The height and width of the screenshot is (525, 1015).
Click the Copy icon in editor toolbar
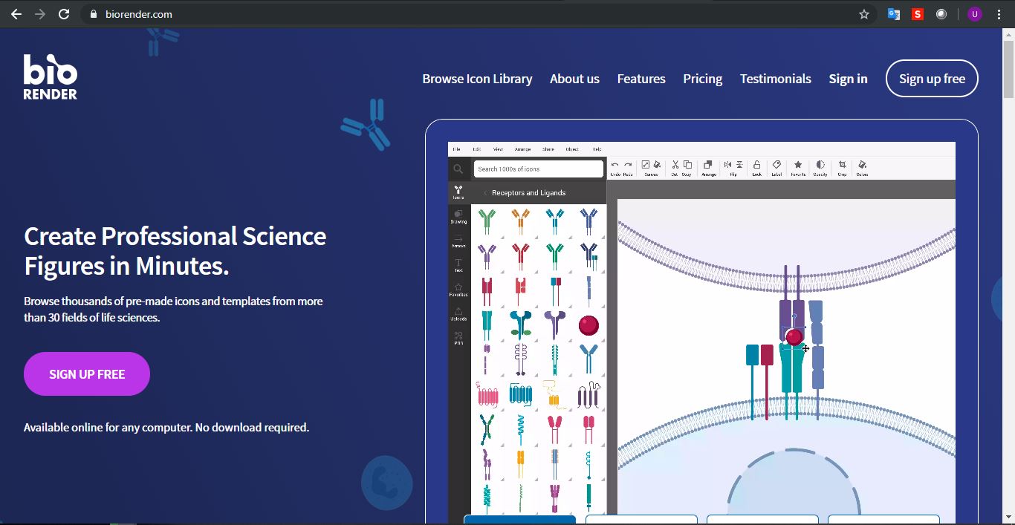coord(687,165)
